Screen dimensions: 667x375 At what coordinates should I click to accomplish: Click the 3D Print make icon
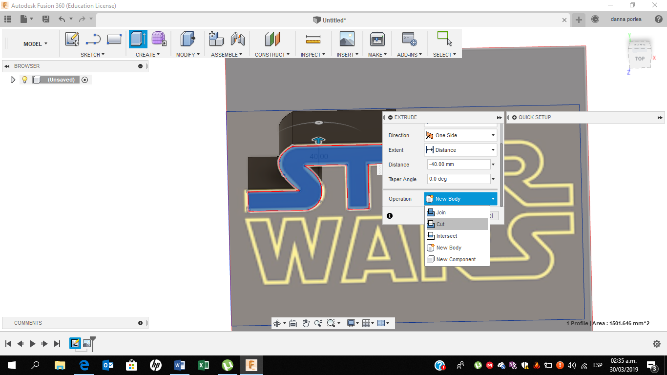[377, 39]
